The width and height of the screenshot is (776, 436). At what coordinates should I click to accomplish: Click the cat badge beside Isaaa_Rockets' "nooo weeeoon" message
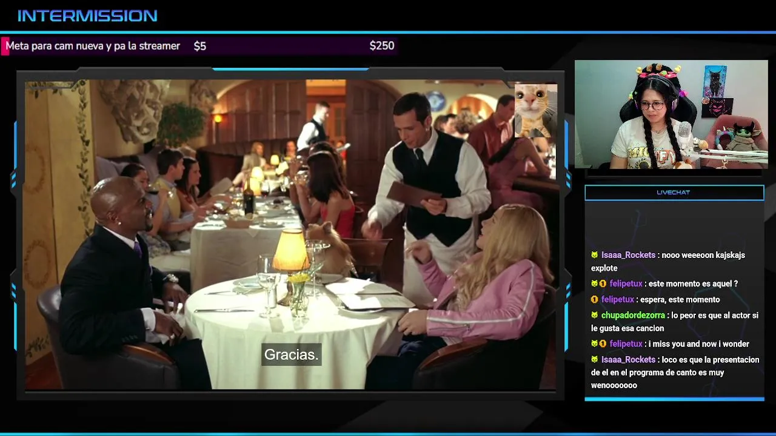[595, 255]
